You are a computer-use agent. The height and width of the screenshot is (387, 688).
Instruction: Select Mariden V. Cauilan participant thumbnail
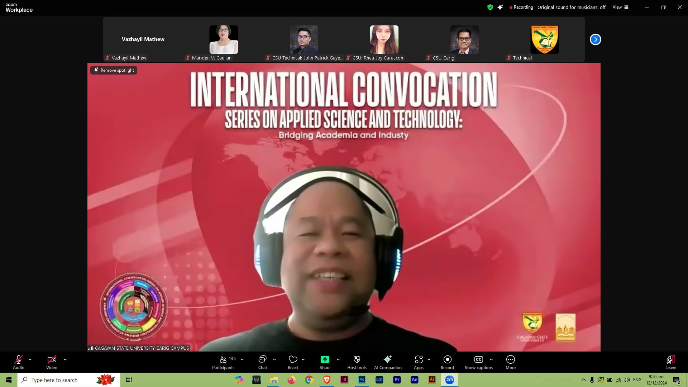tap(223, 40)
